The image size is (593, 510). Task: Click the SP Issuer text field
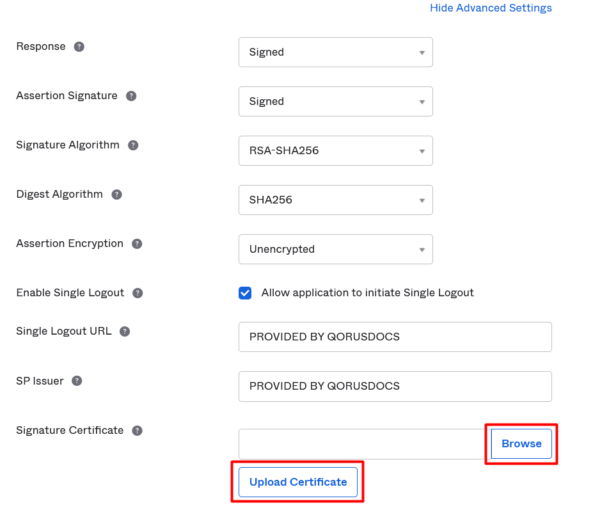[x=395, y=386]
